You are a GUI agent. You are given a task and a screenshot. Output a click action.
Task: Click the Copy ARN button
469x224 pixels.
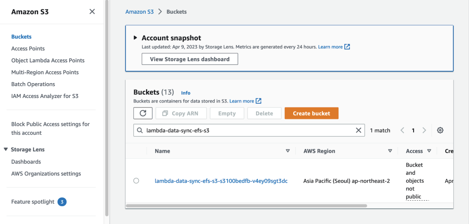(x=180, y=113)
